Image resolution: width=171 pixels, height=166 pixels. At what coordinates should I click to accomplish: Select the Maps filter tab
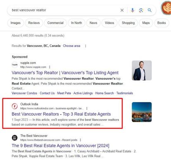pos(146,23)
